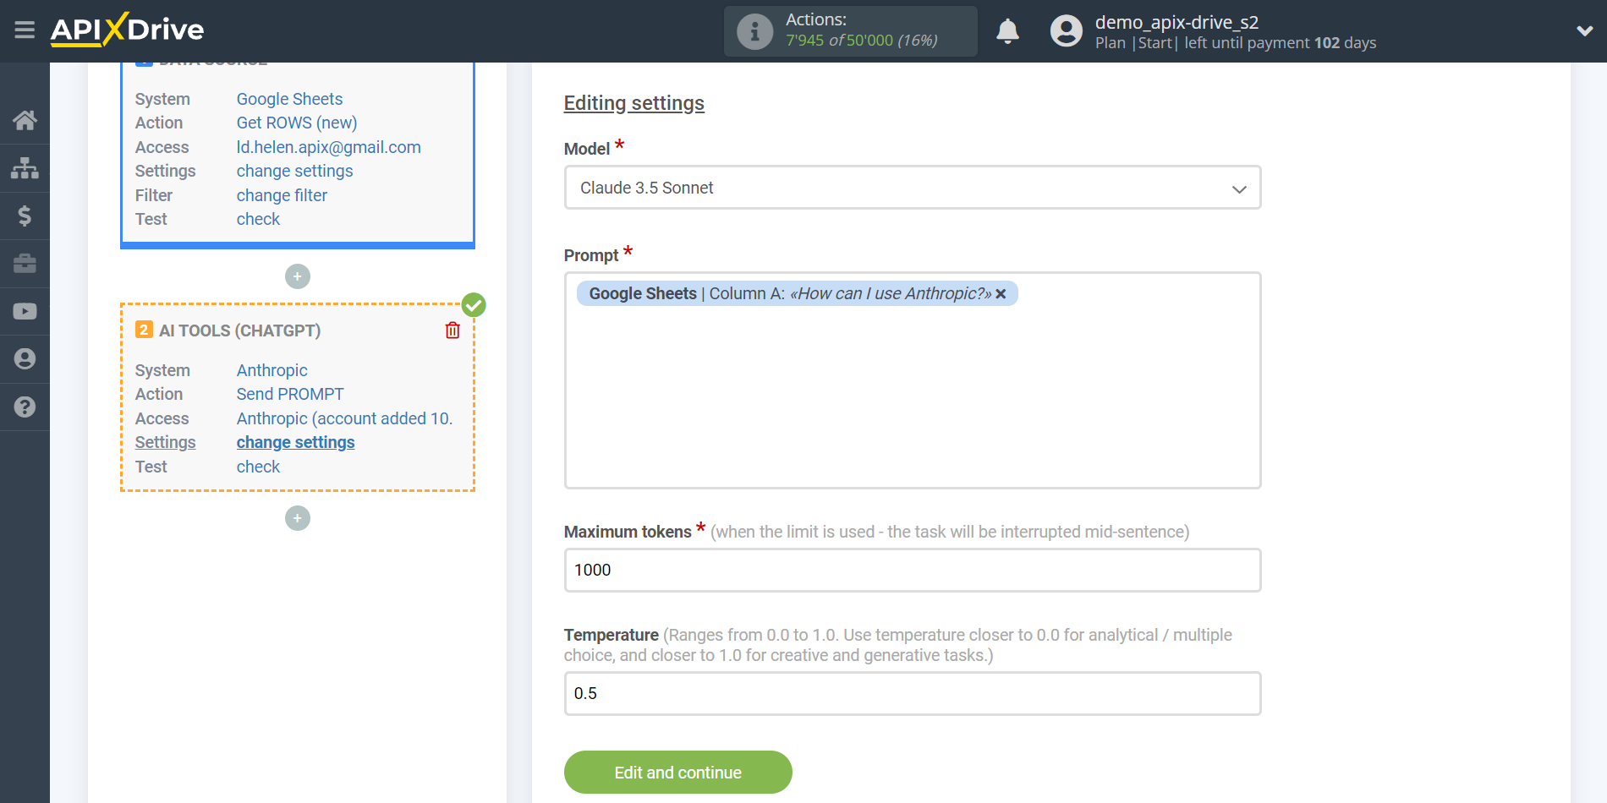Screen dimensions: 1607x803
Task: Click the change filter link
Action: pyautogui.click(x=282, y=195)
